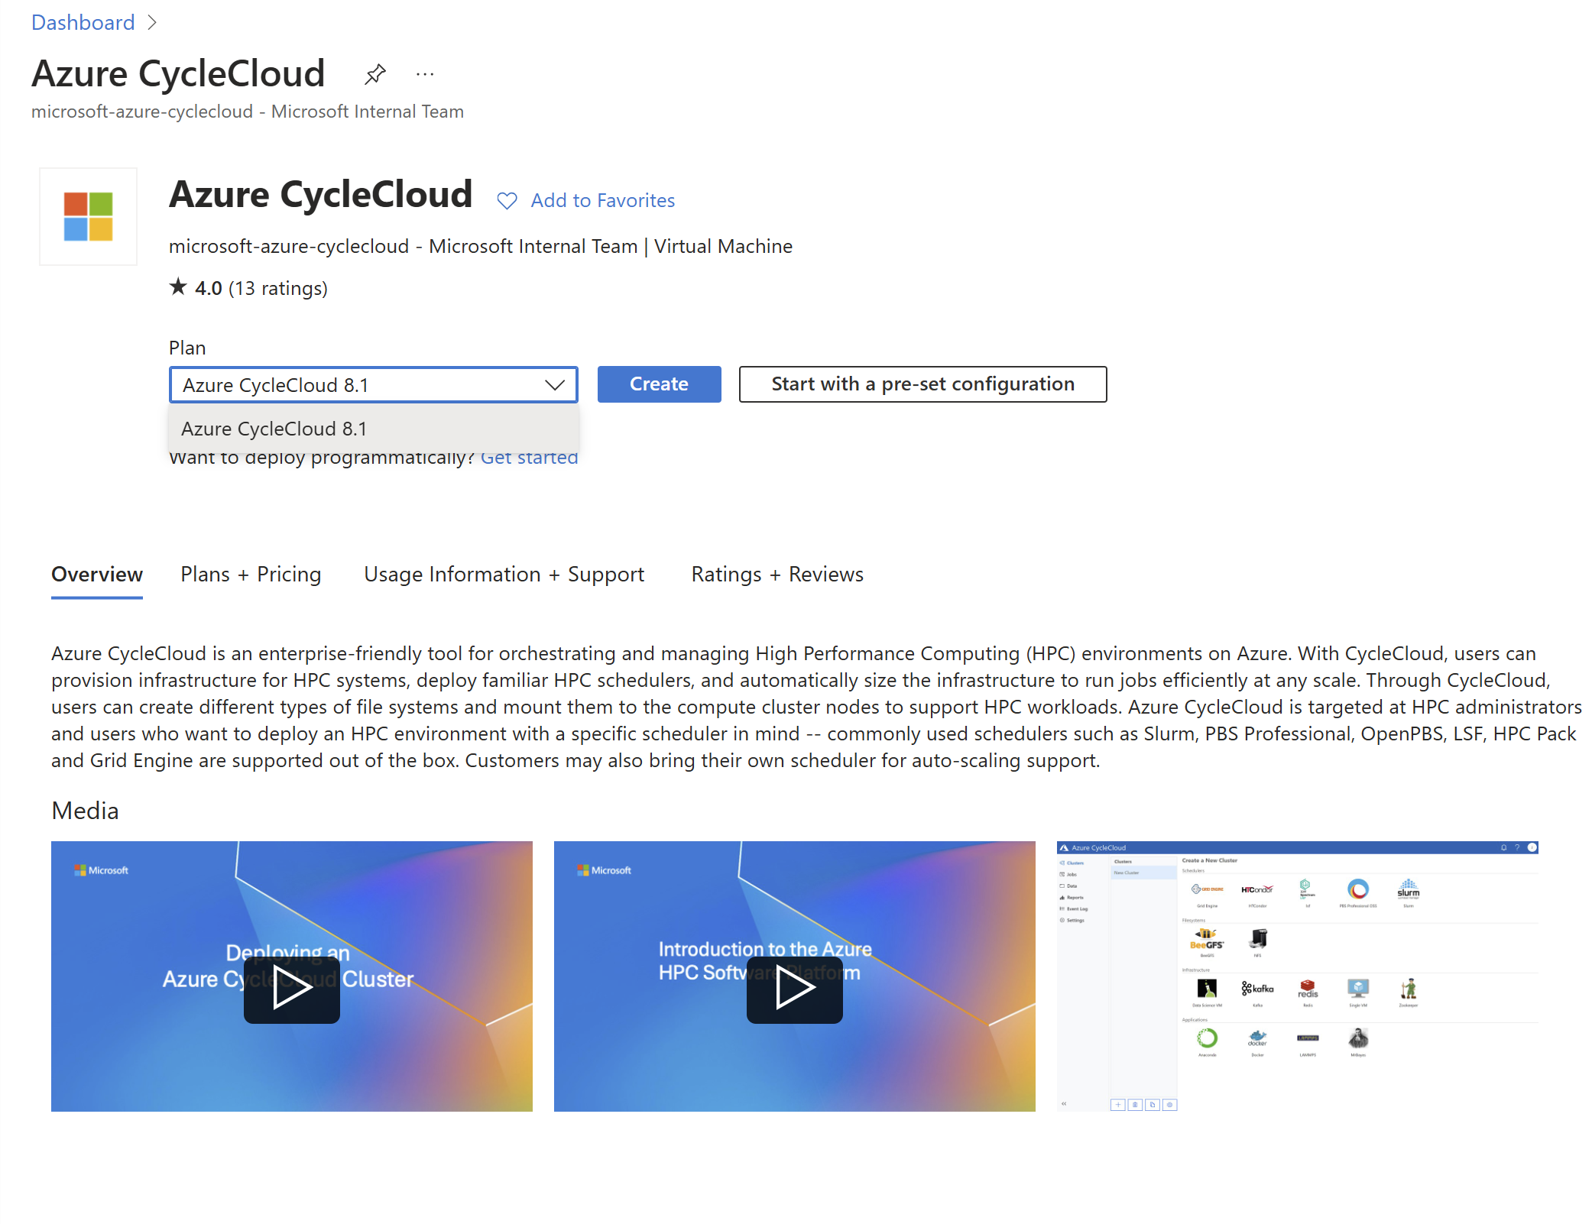The image size is (1592, 1224).
Task: Click the docker icon in the screenshot
Action: (1257, 1038)
